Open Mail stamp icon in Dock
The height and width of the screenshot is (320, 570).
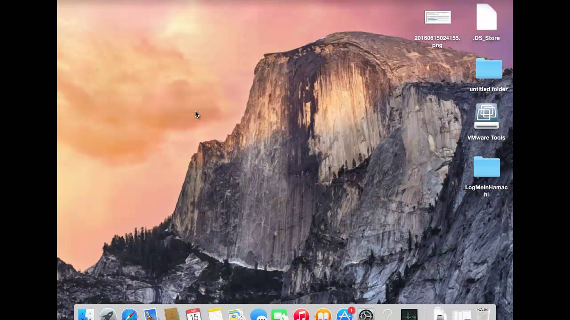pyautogui.click(x=151, y=315)
